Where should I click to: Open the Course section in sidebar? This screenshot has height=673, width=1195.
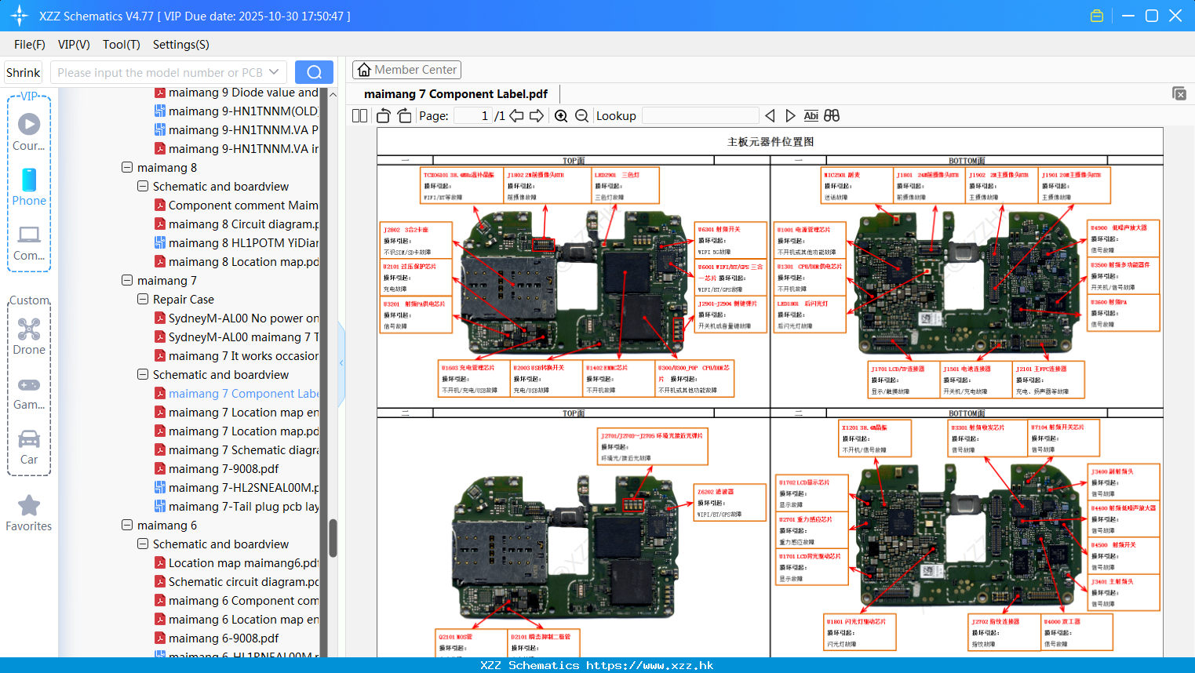[x=29, y=132]
